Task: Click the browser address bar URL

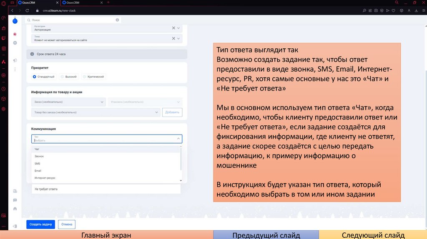Action: [59, 10]
